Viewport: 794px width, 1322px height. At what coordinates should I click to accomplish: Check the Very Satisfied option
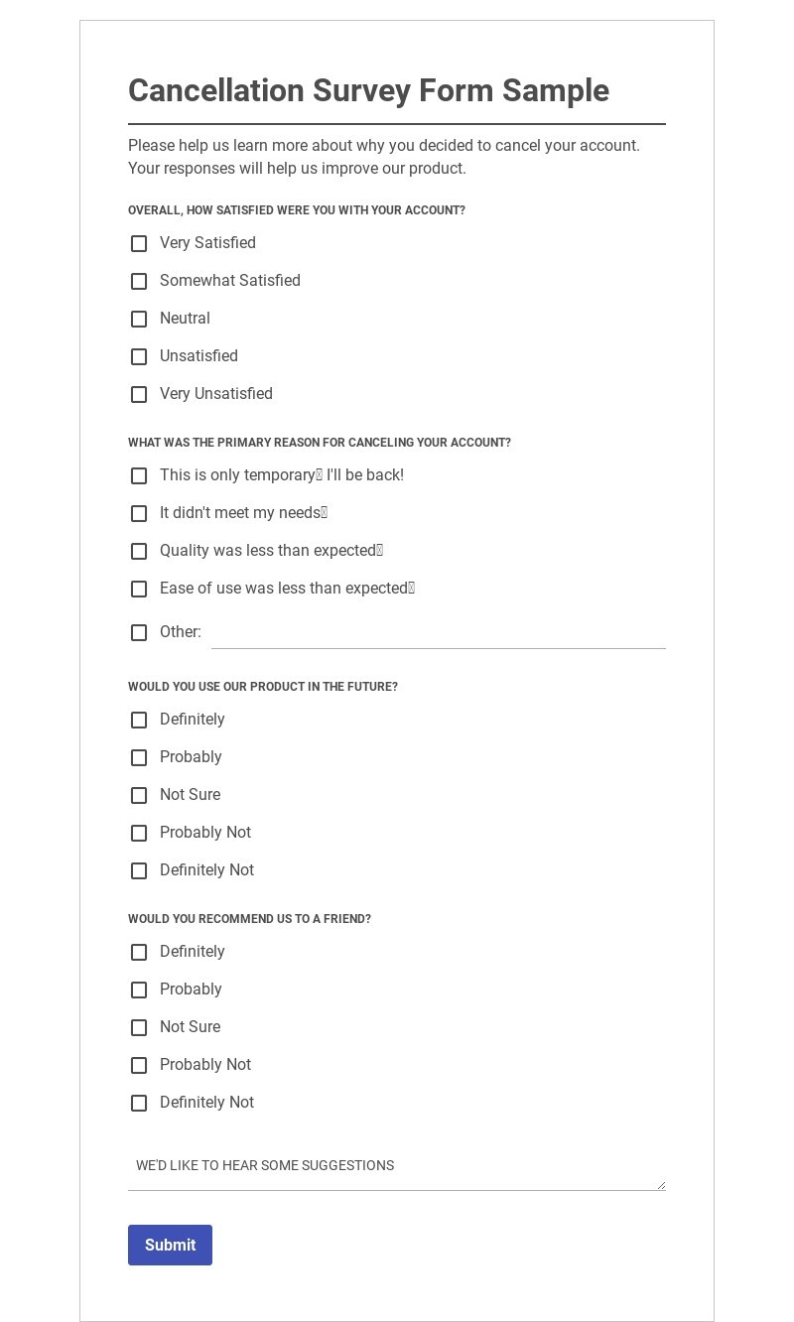click(x=139, y=244)
